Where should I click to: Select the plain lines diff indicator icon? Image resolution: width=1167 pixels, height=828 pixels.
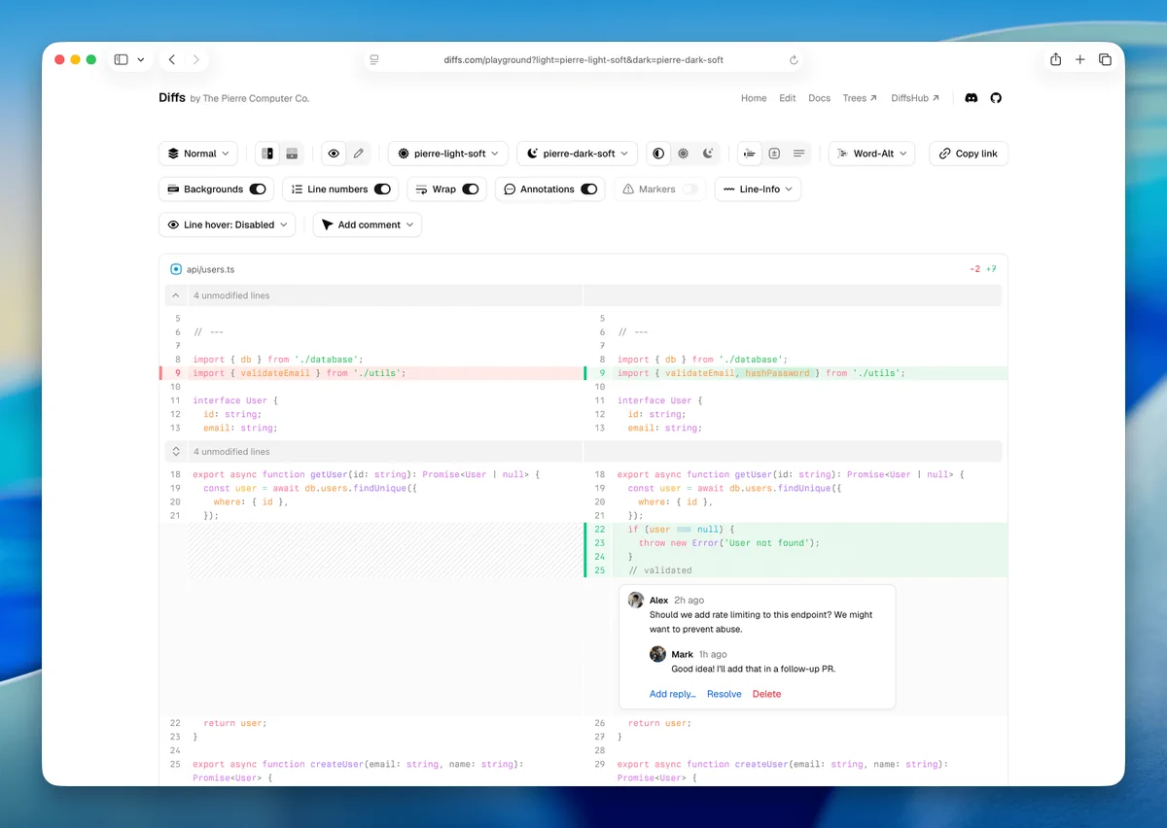[x=798, y=154]
